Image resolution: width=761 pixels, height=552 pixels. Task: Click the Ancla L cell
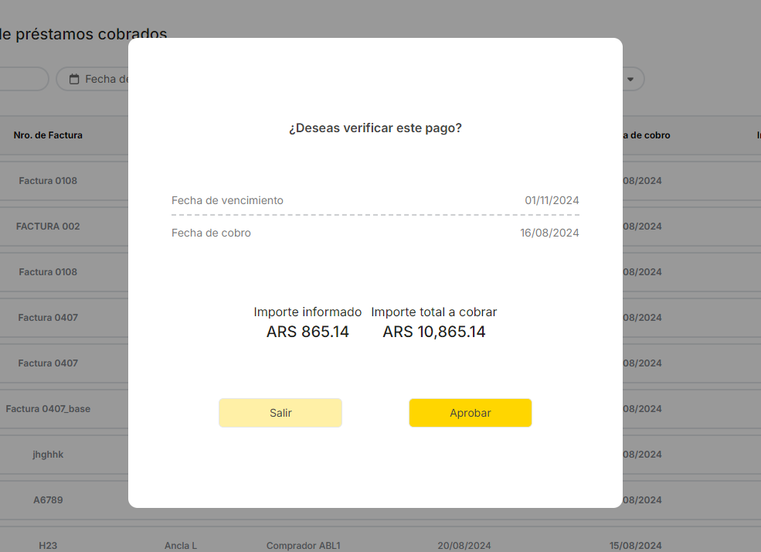coord(180,546)
